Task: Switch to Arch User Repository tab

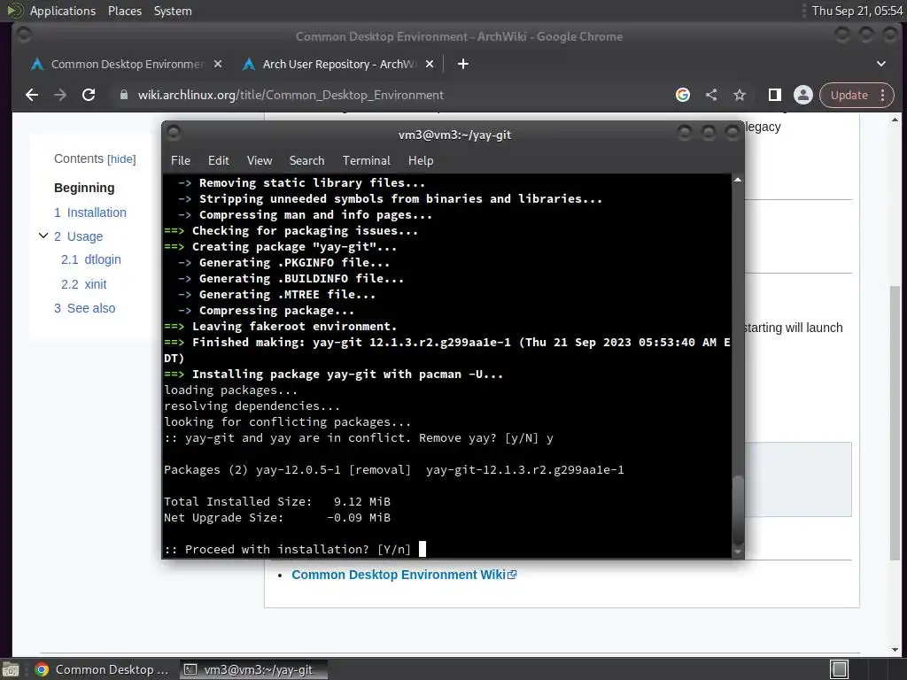Action: pos(337,64)
